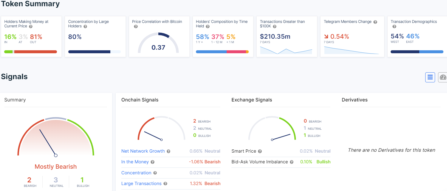447x191 pixels.
Task: Click the Telegram members sparkline chart
Action: 352,50
